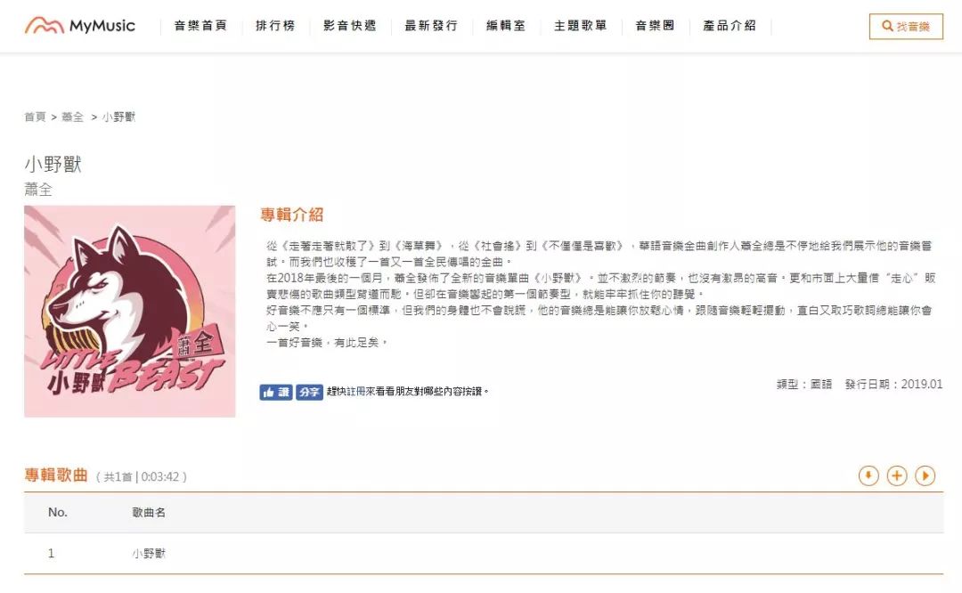The height and width of the screenshot is (593, 962).
Task: Open the 編輯室 navigation item
Action: [506, 26]
